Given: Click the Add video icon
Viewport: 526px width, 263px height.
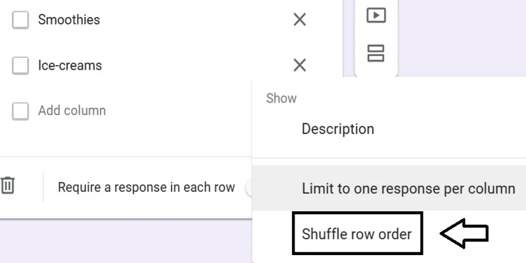Looking at the screenshot, I should [x=376, y=15].
